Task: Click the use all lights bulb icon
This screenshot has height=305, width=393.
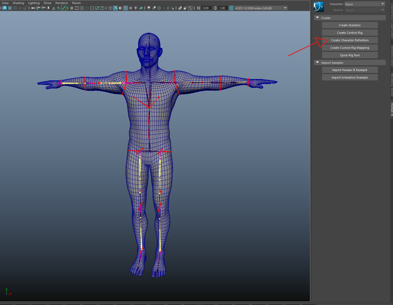Action: (x=136, y=8)
